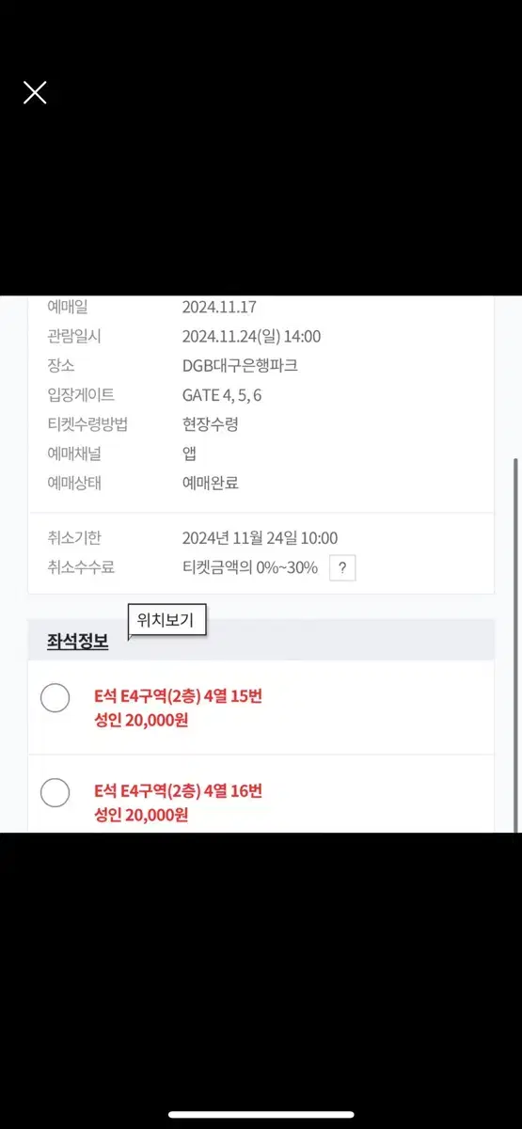Tap the 취소기한 2024년 11월 24일 10:00 deadline
The image size is (522, 1129).
pos(260,538)
